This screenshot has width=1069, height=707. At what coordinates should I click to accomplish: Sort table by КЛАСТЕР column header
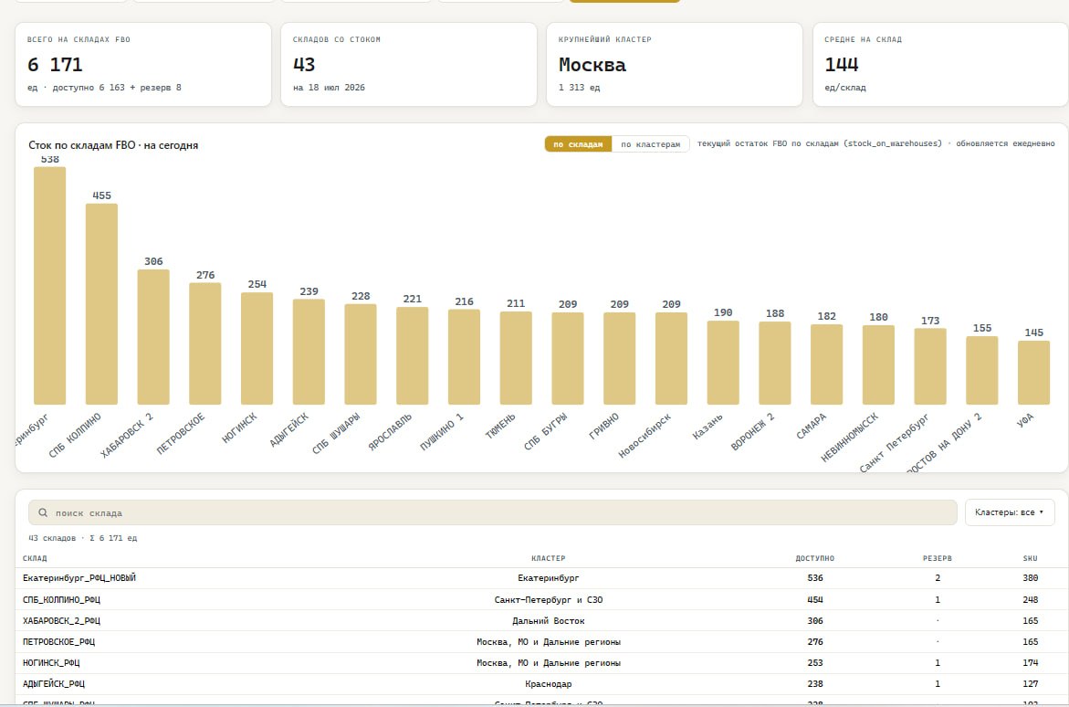pos(548,558)
